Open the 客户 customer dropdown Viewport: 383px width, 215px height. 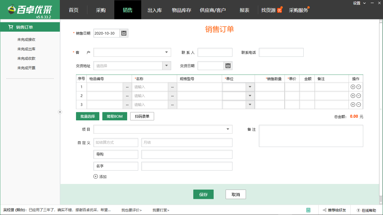click(166, 52)
